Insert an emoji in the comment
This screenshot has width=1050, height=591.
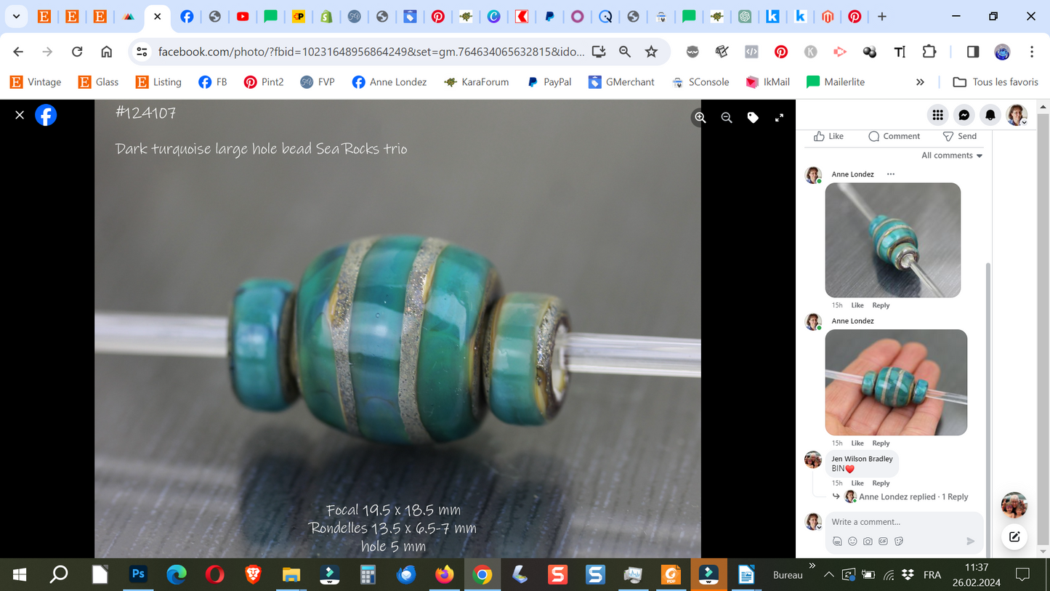(x=852, y=541)
